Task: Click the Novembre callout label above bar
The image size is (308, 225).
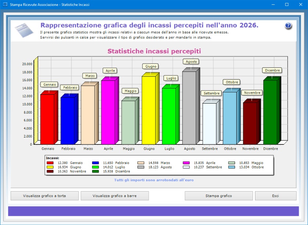Action: point(252,93)
